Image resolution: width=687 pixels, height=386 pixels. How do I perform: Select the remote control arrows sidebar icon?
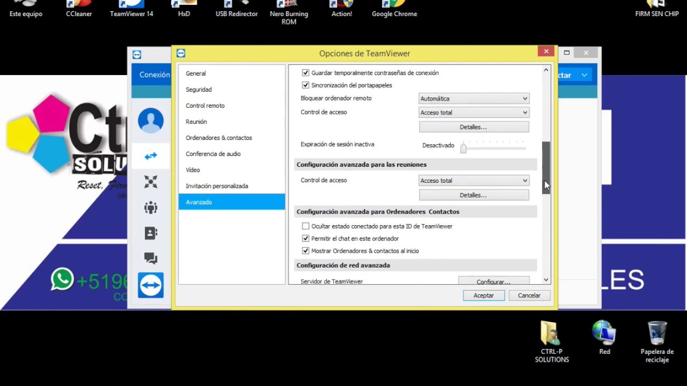(x=151, y=156)
